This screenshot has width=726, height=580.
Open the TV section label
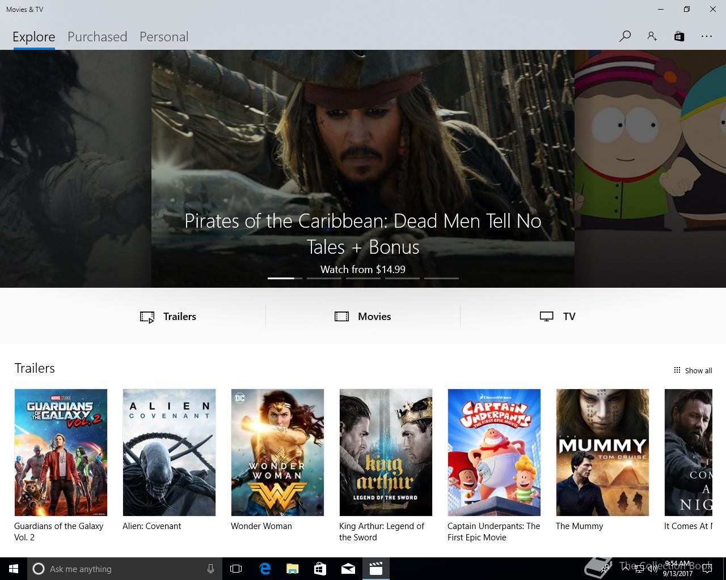[x=569, y=317]
